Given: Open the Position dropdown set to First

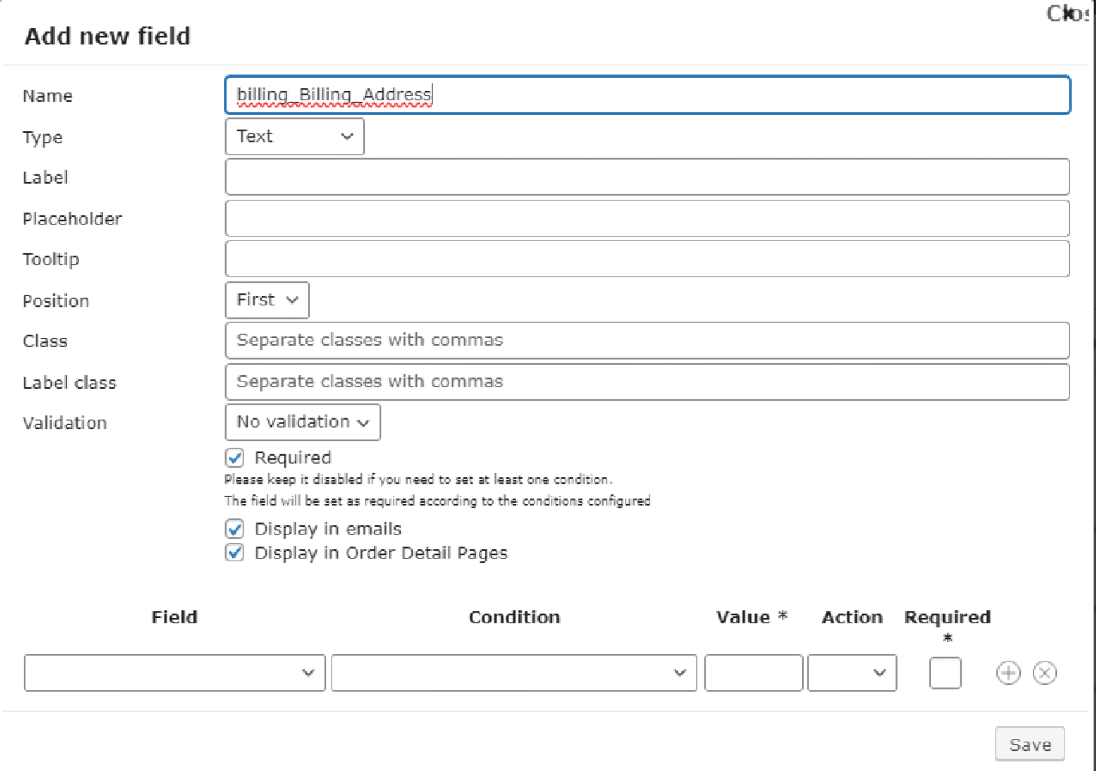Looking at the screenshot, I should pyautogui.click(x=266, y=300).
